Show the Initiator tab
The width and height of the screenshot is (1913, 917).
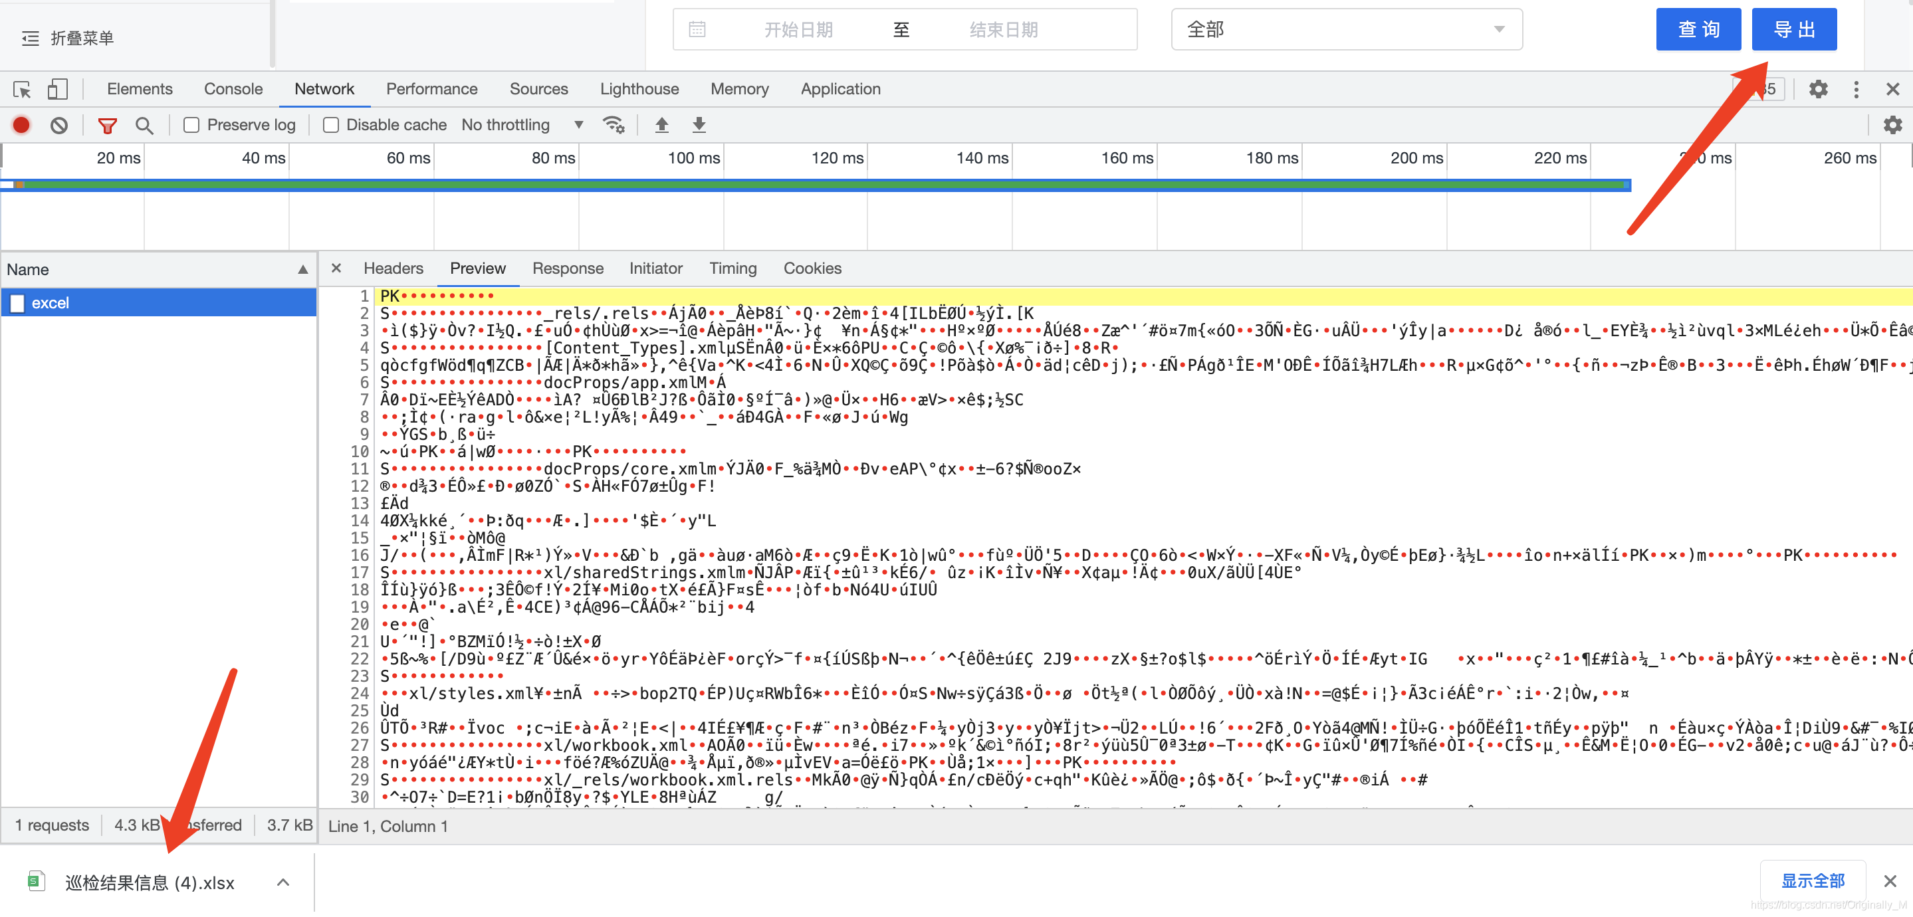pyautogui.click(x=656, y=268)
